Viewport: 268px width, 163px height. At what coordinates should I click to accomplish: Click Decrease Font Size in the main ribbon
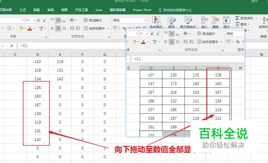[45, 21]
